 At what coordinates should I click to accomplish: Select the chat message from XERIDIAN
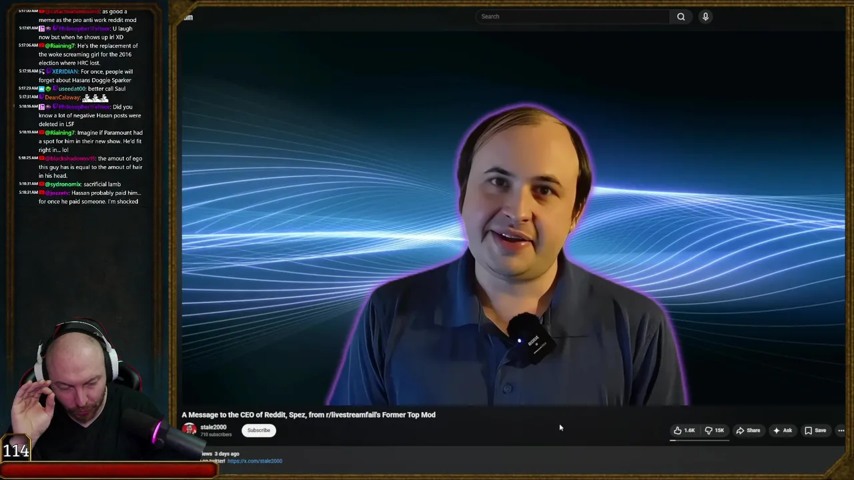point(85,76)
